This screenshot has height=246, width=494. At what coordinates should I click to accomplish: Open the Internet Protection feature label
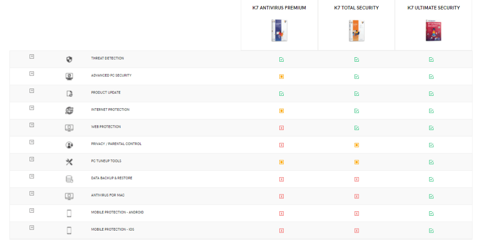(110, 110)
